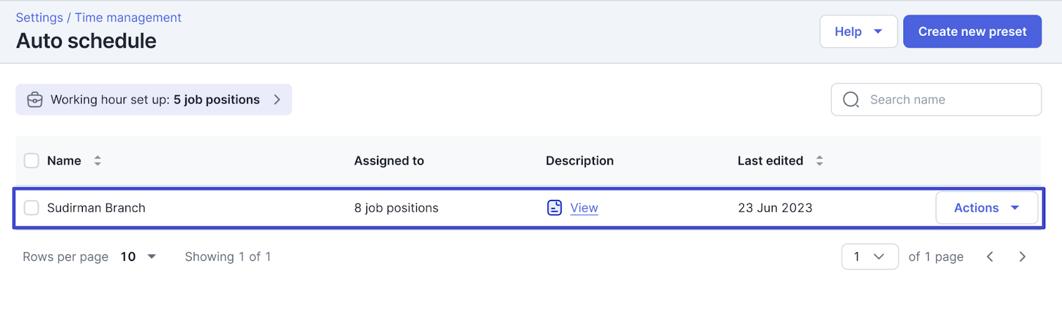
Task: Open the Time management breadcrumb
Action: click(x=127, y=18)
